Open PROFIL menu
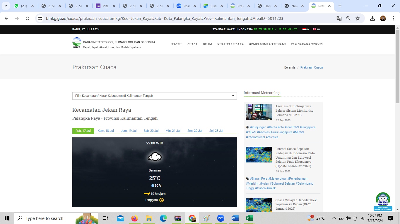400x224 pixels. click(177, 44)
